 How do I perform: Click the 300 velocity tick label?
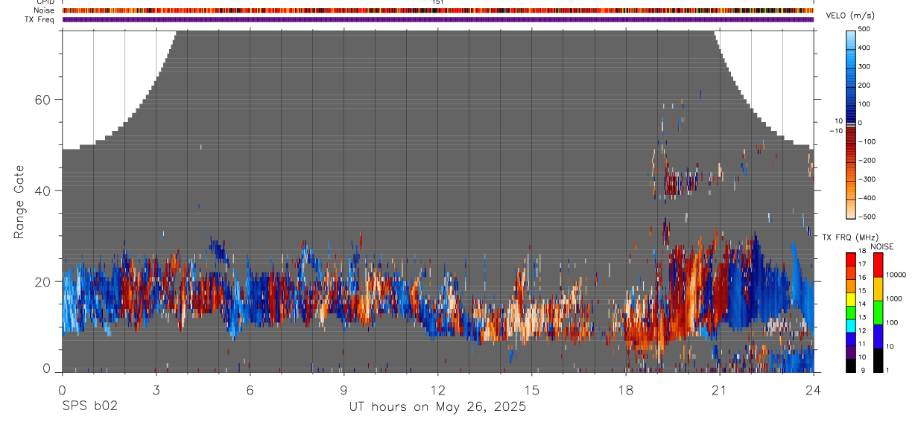point(864,66)
